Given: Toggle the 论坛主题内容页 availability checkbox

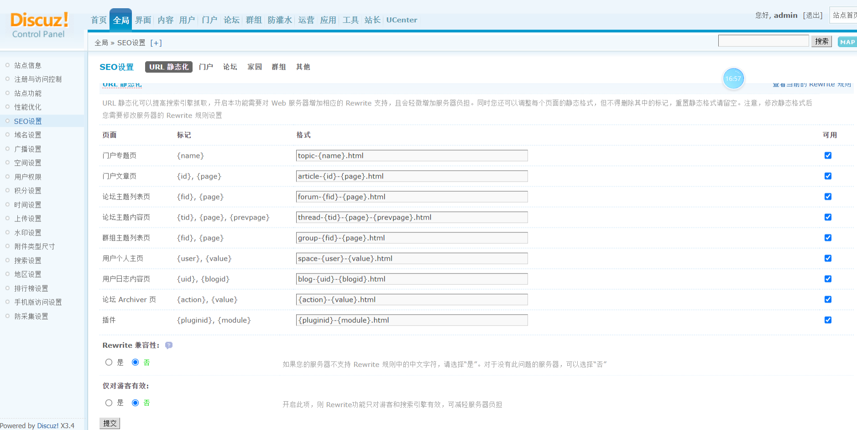Looking at the screenshot, I should pos(828,217).
